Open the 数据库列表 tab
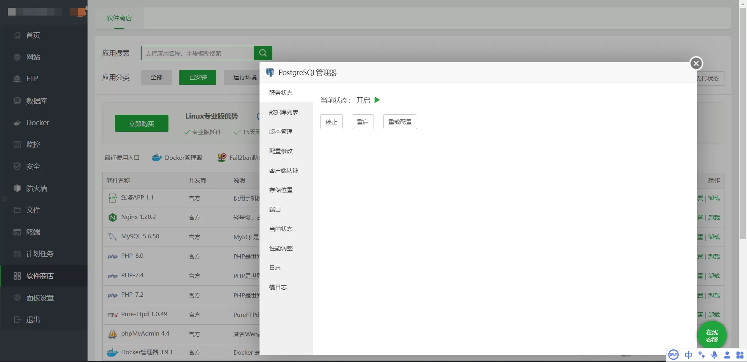This screenshot has height=362, width=747. click(x=284, y=112)
